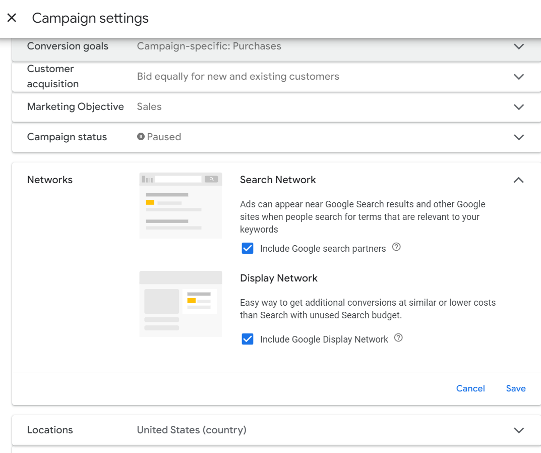Click the Paused status icon
The height and width of the screenshot is (453, 541).
(x=141, y=137)
